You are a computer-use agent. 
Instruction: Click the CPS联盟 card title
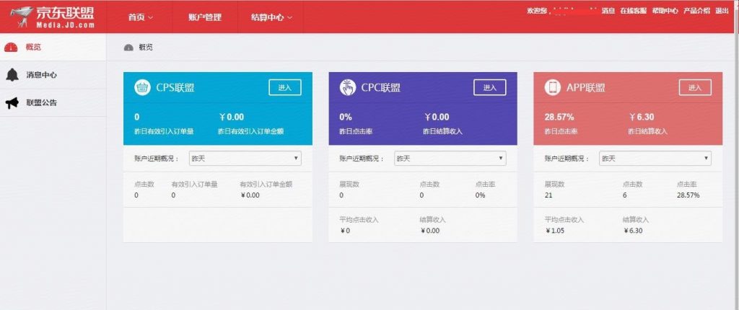coord(175,88)
